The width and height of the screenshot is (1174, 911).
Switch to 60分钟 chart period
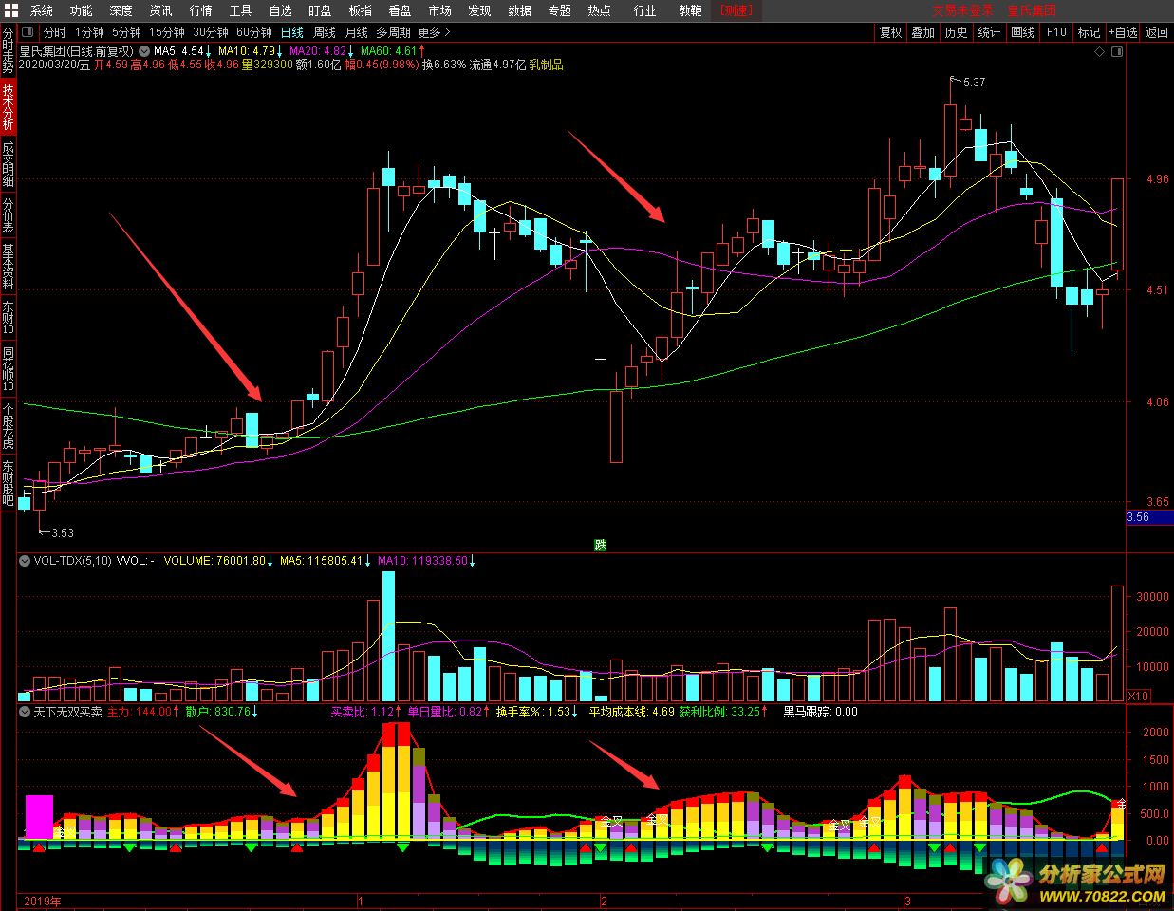tap(254, 32)
